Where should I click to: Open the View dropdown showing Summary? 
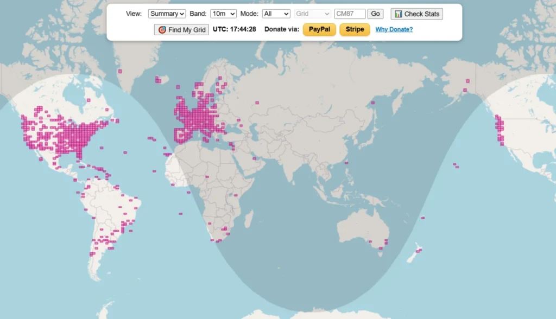coord(167,14)
